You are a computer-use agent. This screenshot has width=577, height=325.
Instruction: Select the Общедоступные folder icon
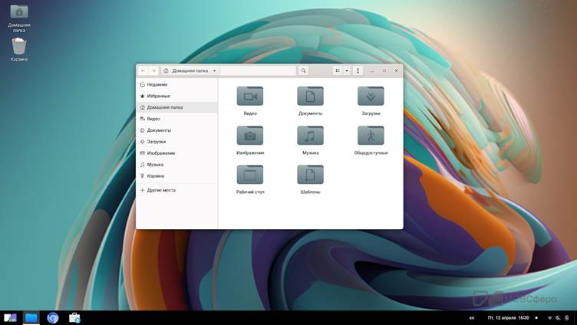click(371, 136)
